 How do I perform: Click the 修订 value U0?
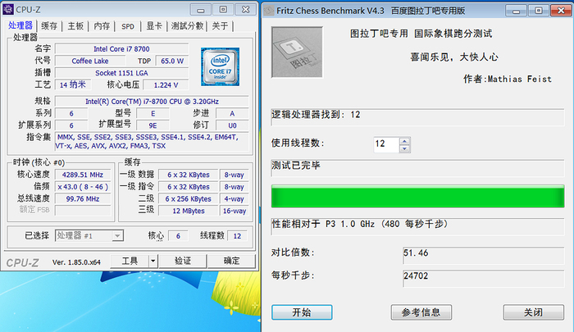click(x=232, y=125)
